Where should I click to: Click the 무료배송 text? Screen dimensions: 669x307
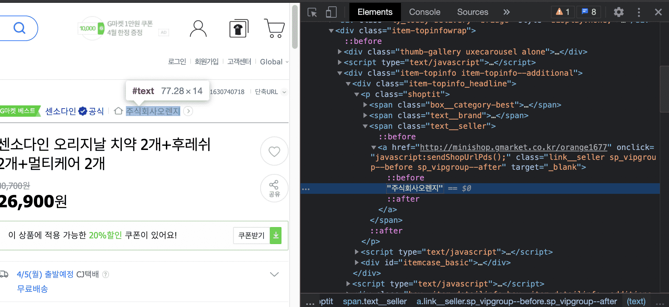pyautogui.click(x=33, y=289)
